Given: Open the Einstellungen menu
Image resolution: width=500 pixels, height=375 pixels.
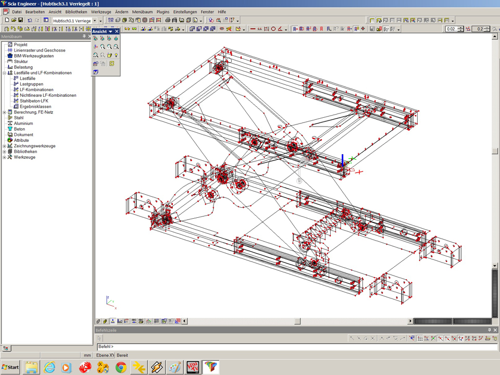Looking at the screenshot, I should (185, 11).
